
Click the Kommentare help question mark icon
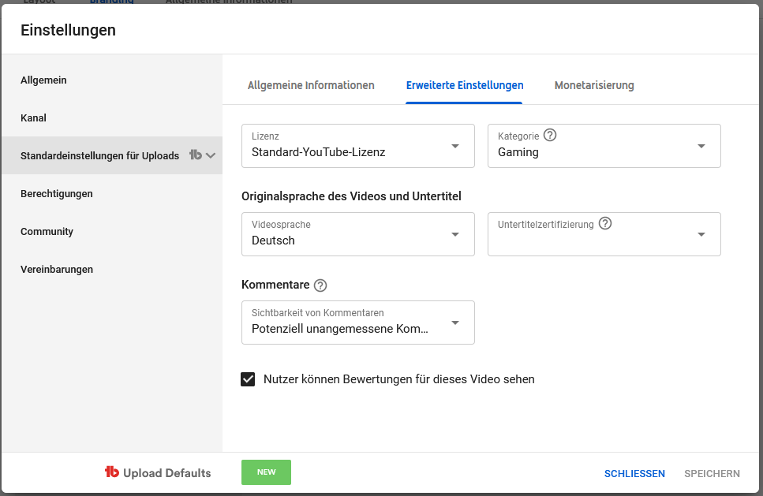pyautogui.click(x=320, y=285)
